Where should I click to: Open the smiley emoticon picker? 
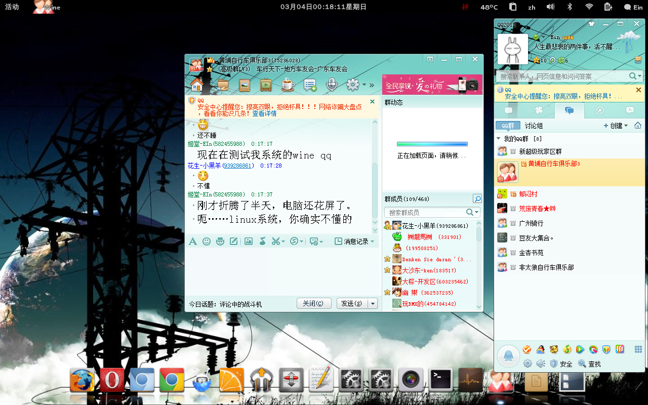(x=207, y=241)
